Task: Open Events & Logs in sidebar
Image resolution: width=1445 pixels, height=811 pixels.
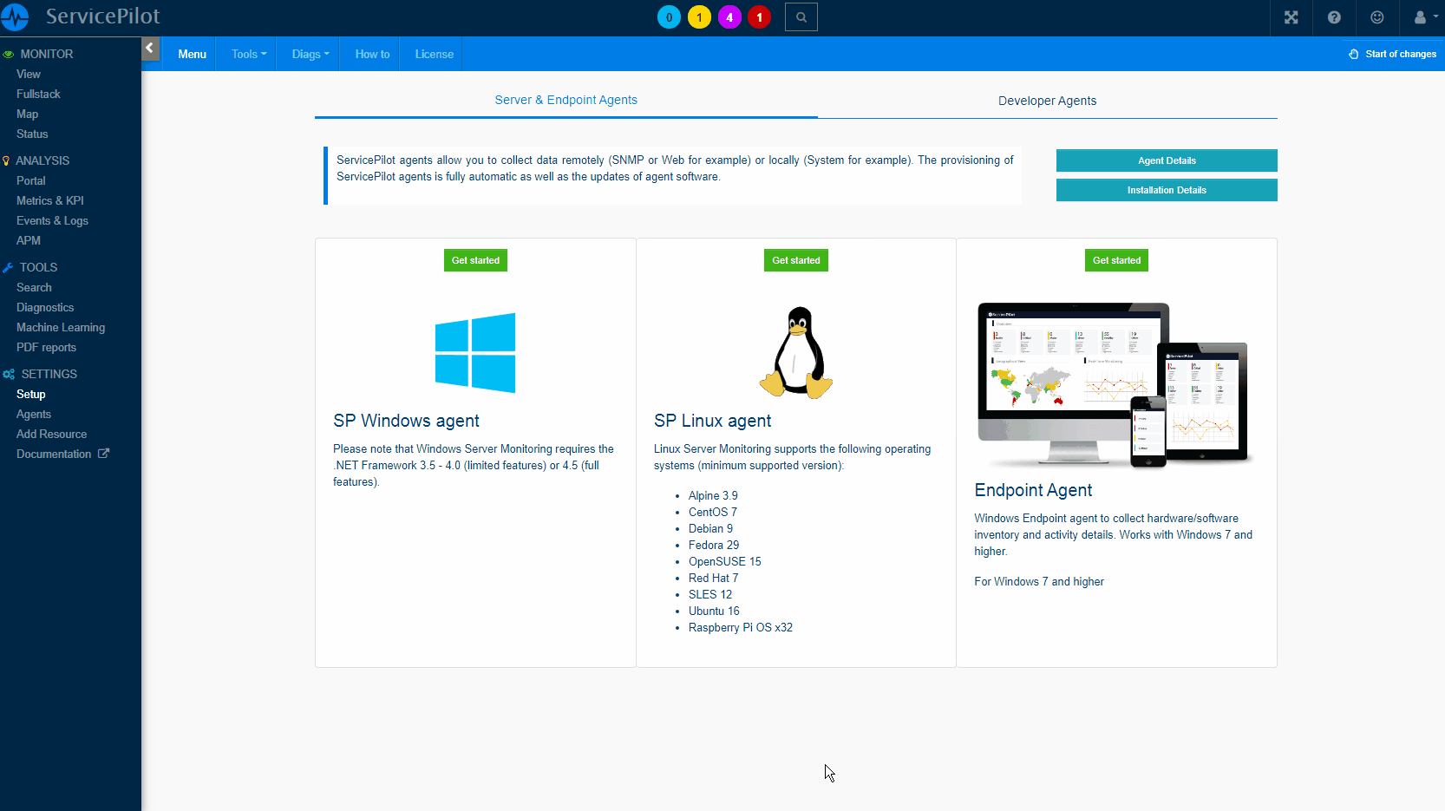Action: tap(52, 220)
